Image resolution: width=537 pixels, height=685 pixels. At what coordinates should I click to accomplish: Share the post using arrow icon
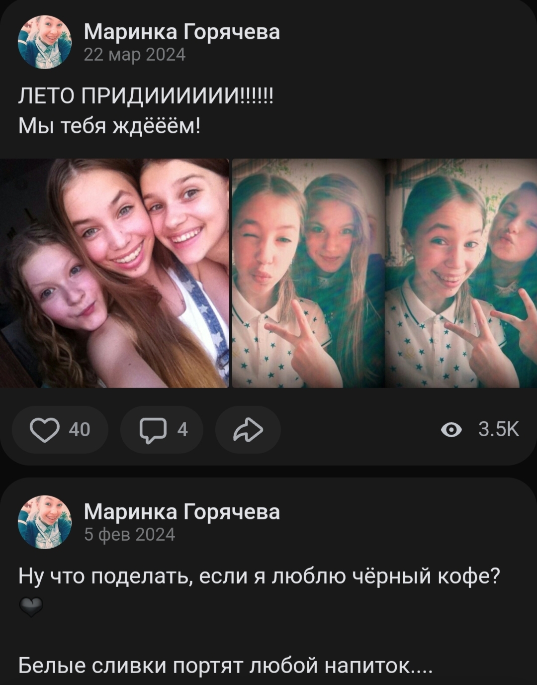(x=248, y=430)
